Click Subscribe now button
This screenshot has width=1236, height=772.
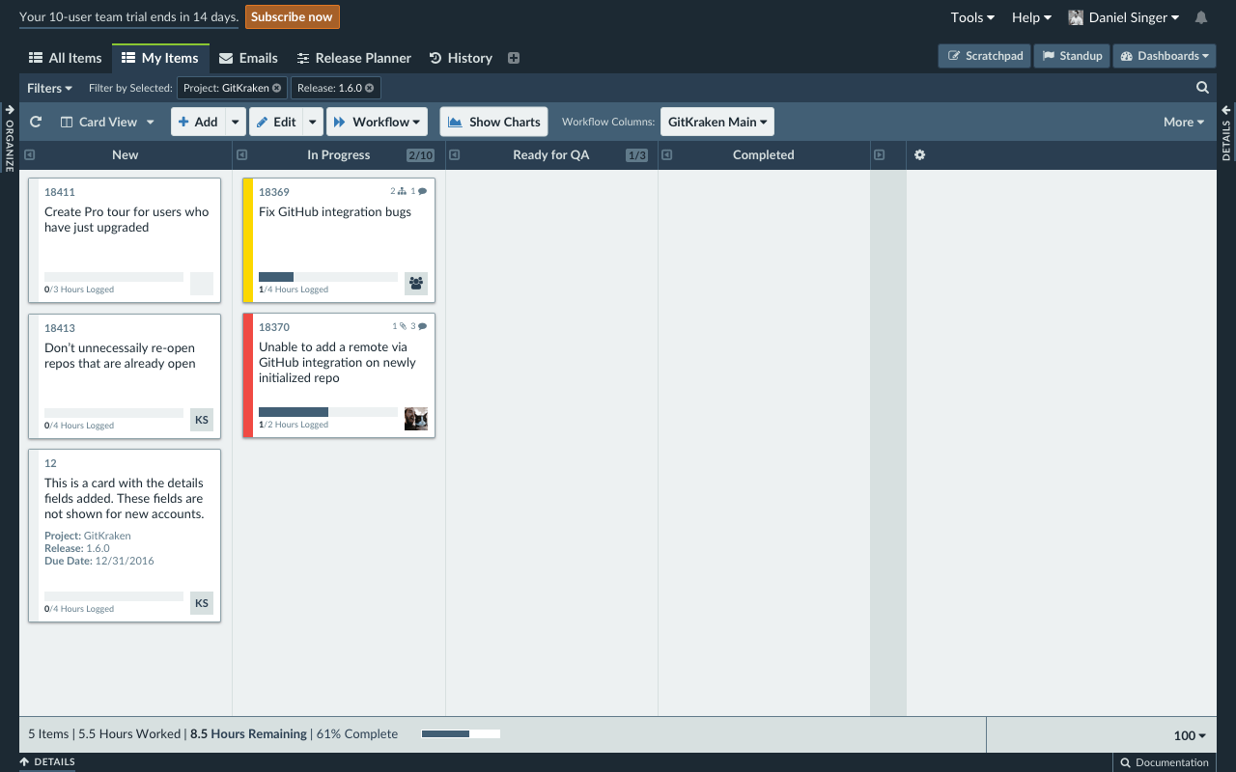[293, 17]
